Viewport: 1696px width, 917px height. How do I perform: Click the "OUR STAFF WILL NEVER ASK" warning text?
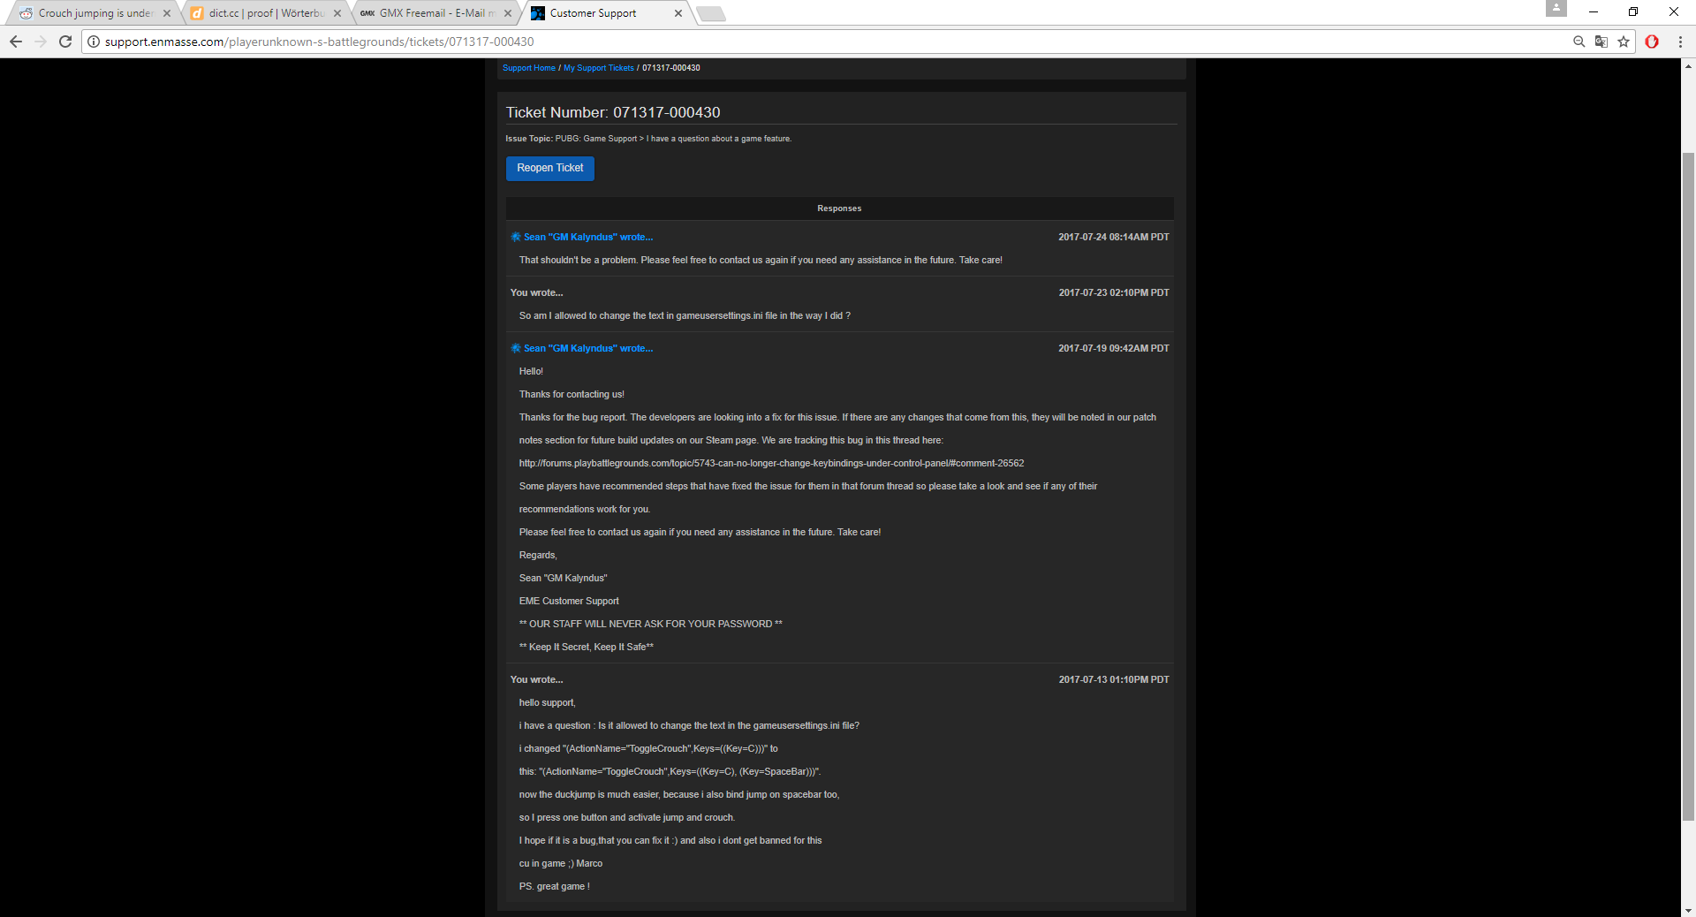651,624
